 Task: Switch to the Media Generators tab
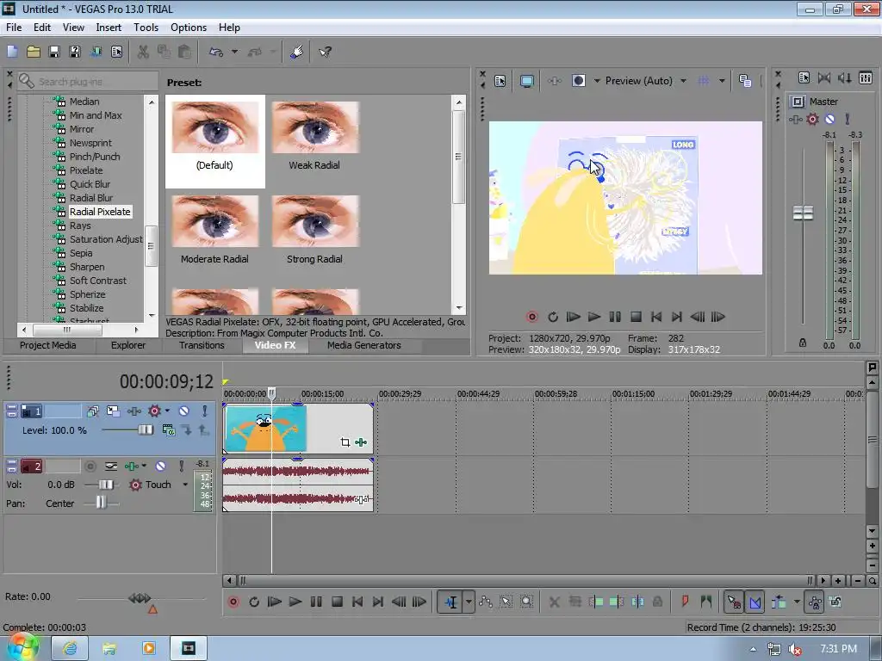(x=364, y=345)
